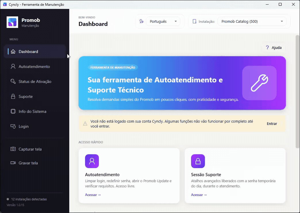Click the installation device icon in header
Image resolution: width=300 pixels, height=213 pixels.
tap(194, 22)
